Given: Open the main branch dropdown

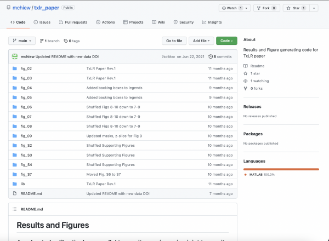Looking at the screenshot, I should click(22, 41).
